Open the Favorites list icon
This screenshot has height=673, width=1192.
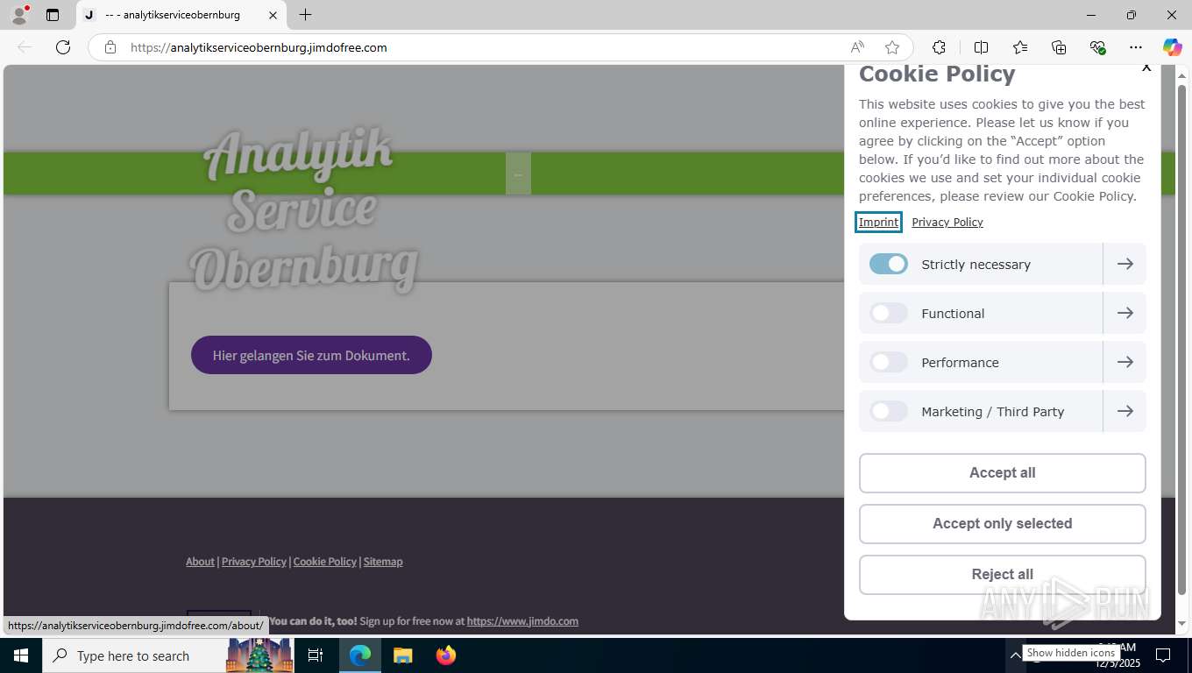pyautogui.click(x=1020, y=47)
